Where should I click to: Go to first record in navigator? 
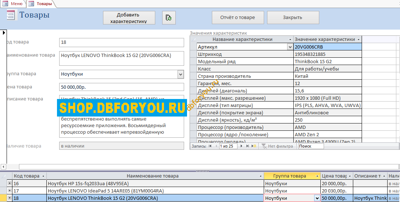click(x=210, y=146)
